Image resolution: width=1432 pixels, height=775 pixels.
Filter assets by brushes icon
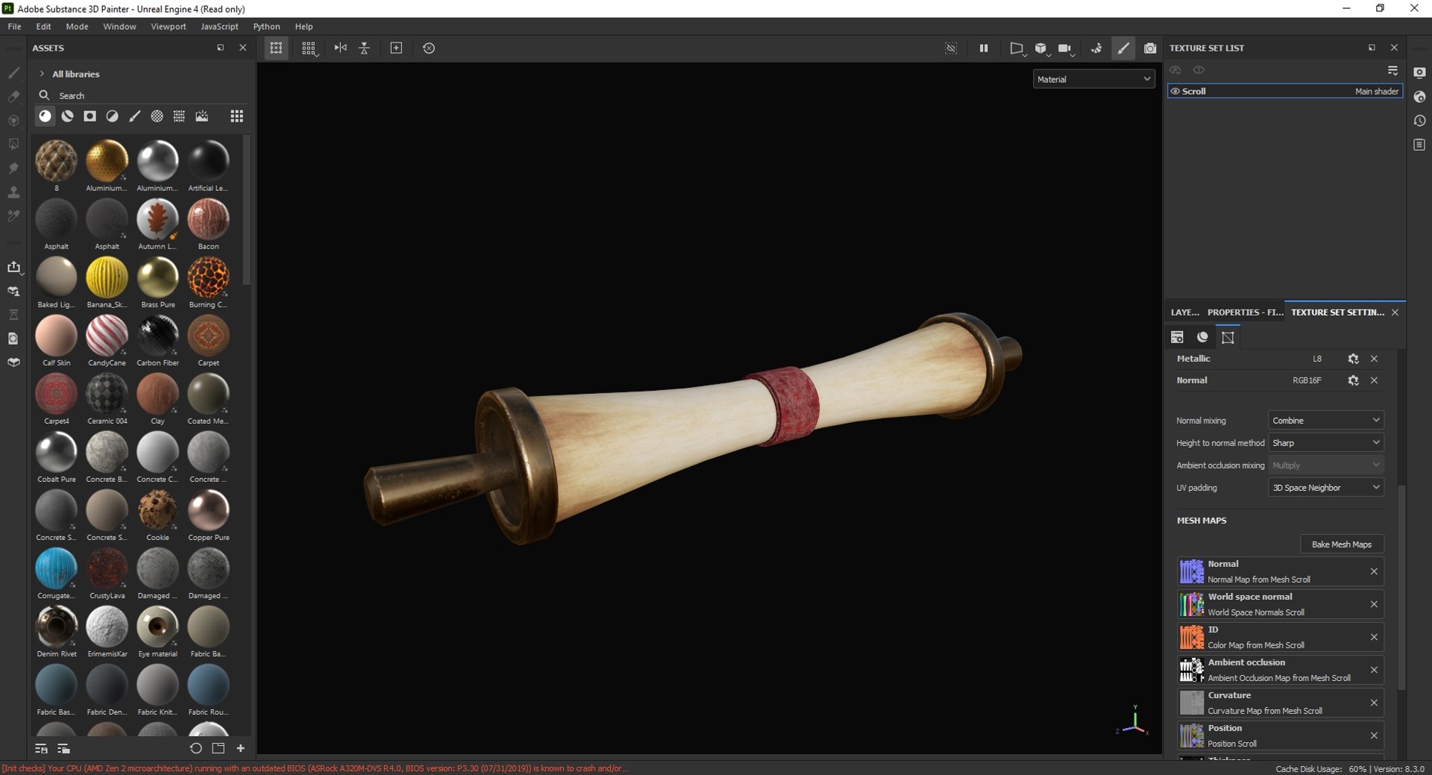pyautogui.click(x=135, y=116)
